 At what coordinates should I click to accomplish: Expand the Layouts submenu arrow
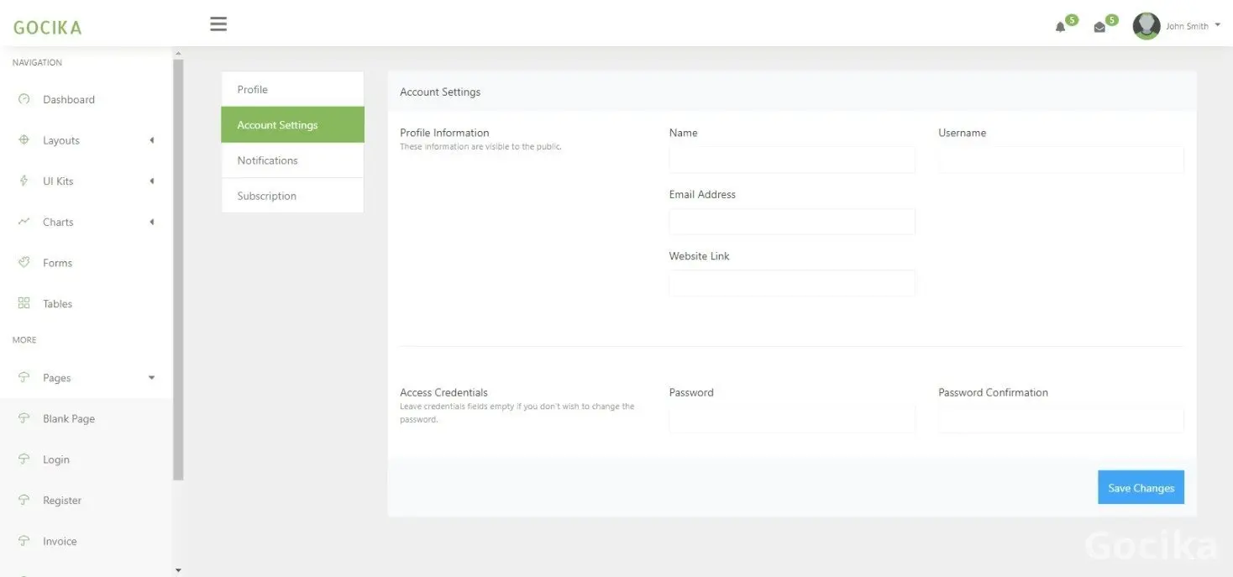[152, 140]
